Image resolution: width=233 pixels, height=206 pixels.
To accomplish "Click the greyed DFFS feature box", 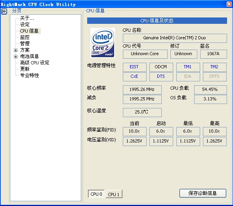I will point(215,77).
